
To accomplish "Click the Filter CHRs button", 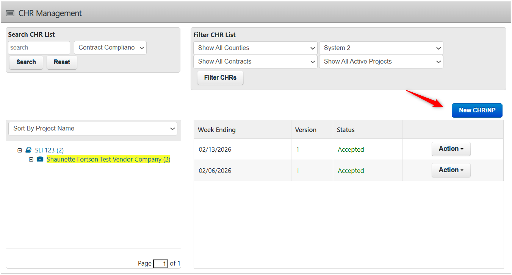I will click(x=220, y=78).
